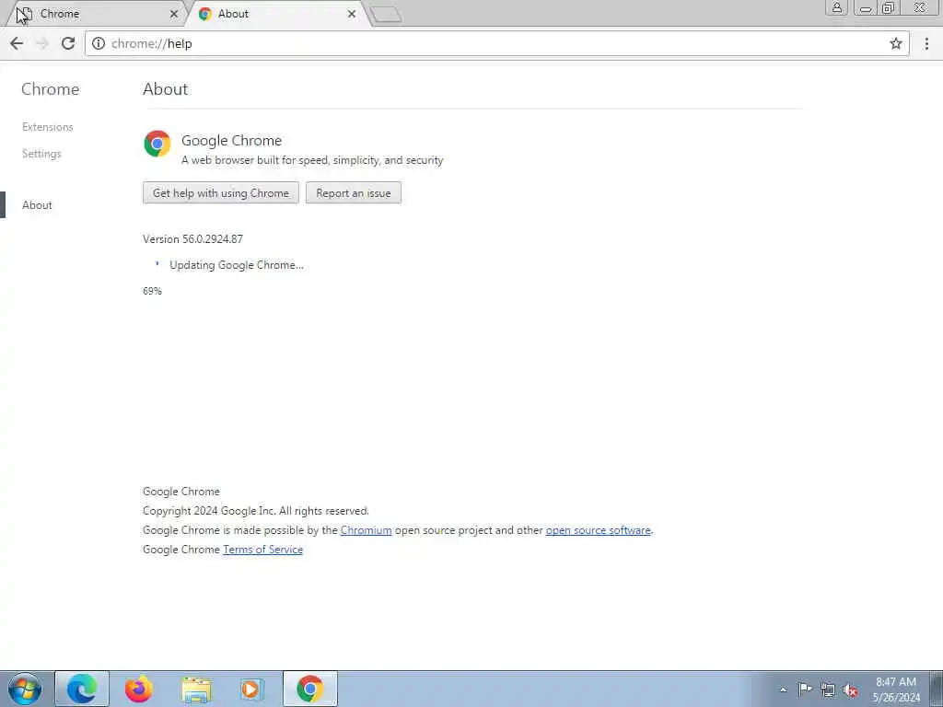This screenshot has width=943, height=707.
Task: Click the Updating Google Chrome... status text
Action: click(237, 265)
